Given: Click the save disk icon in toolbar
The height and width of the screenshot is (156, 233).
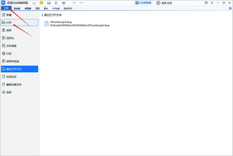Looking at the screenshot, I should tap(49, 3).
